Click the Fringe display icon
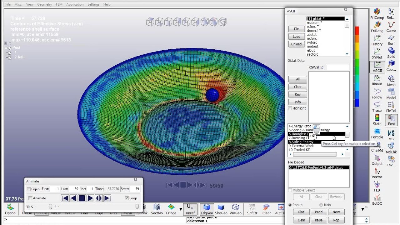Image resolution: width=400 pixels, height=225 pixels. click(171, 209)
